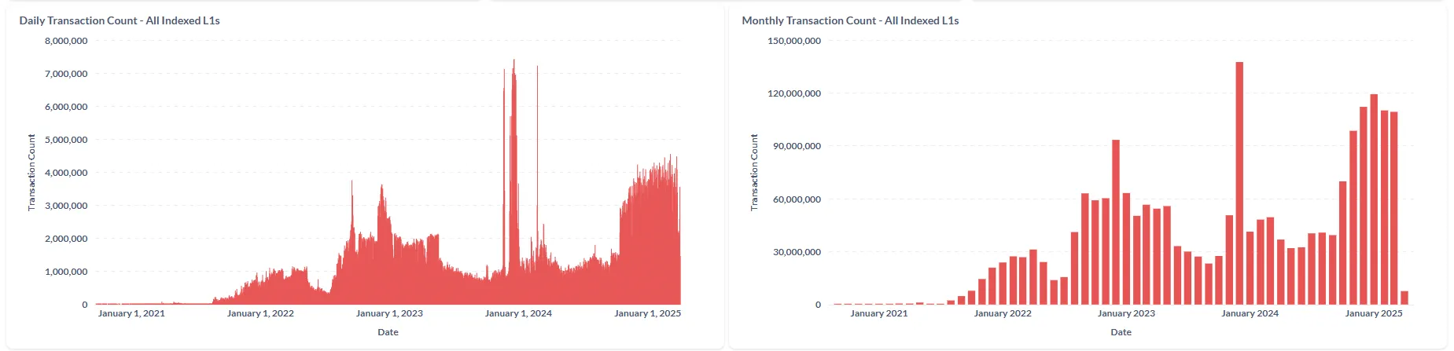The width and height of the screenshot is (1454, 351).
Task: Click the 150,000,000 y-axis tick label
Action: tap(793, 41)
